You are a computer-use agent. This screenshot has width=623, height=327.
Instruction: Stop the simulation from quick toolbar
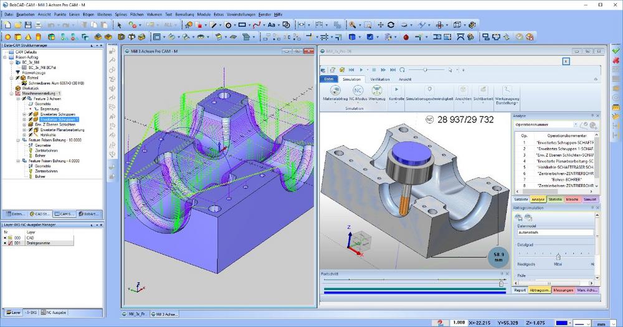(373, 70)
